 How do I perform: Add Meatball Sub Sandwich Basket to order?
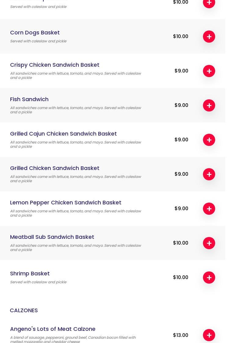click(x=209, y=243)
